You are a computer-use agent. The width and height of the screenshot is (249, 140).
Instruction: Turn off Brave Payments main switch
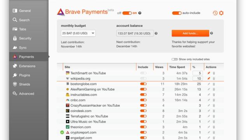tap(127, 13)
